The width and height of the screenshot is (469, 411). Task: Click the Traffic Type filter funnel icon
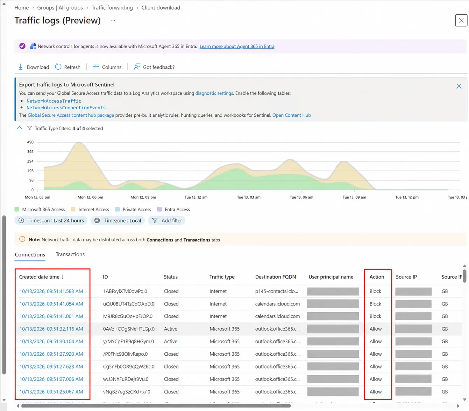(30, 128)
